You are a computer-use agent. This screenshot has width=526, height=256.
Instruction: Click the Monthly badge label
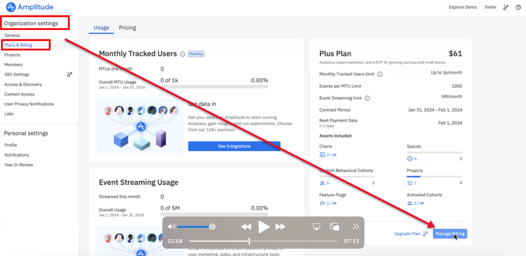pos(196,54)
